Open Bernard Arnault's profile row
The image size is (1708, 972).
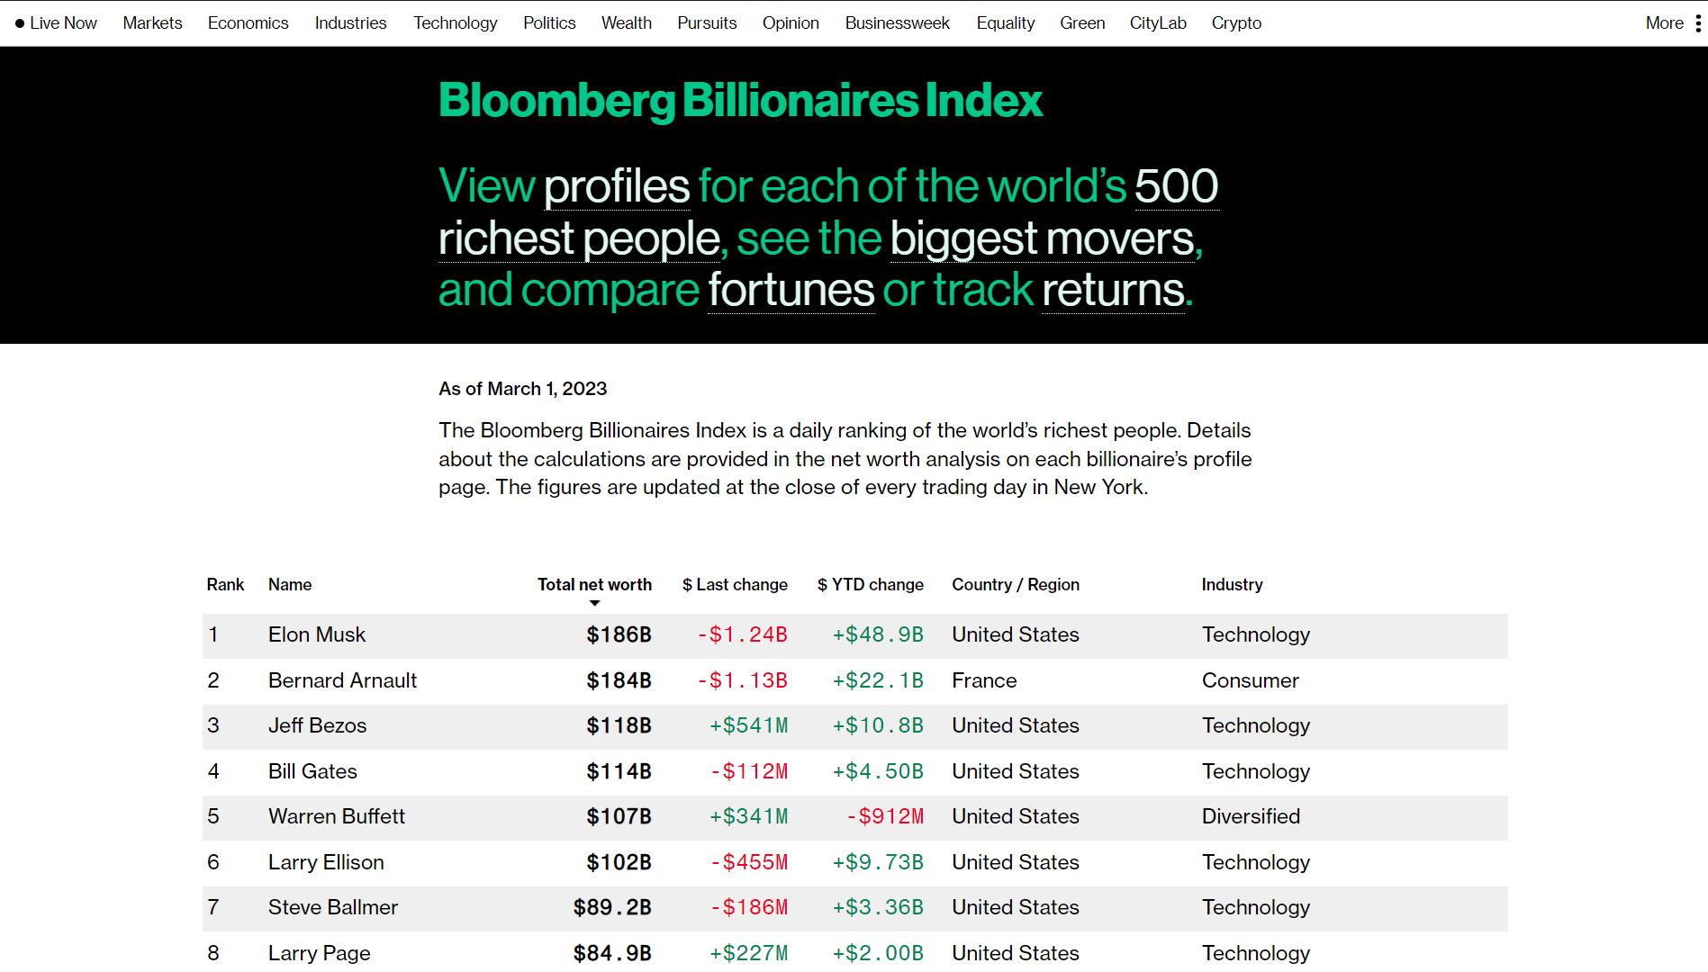(x=342, y=680)
